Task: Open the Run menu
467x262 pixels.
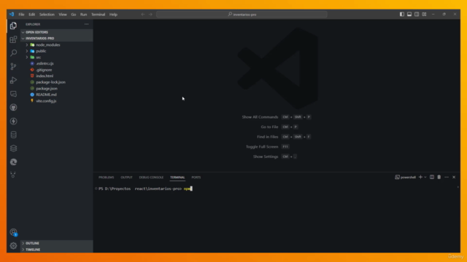Action: coord(83,15)
